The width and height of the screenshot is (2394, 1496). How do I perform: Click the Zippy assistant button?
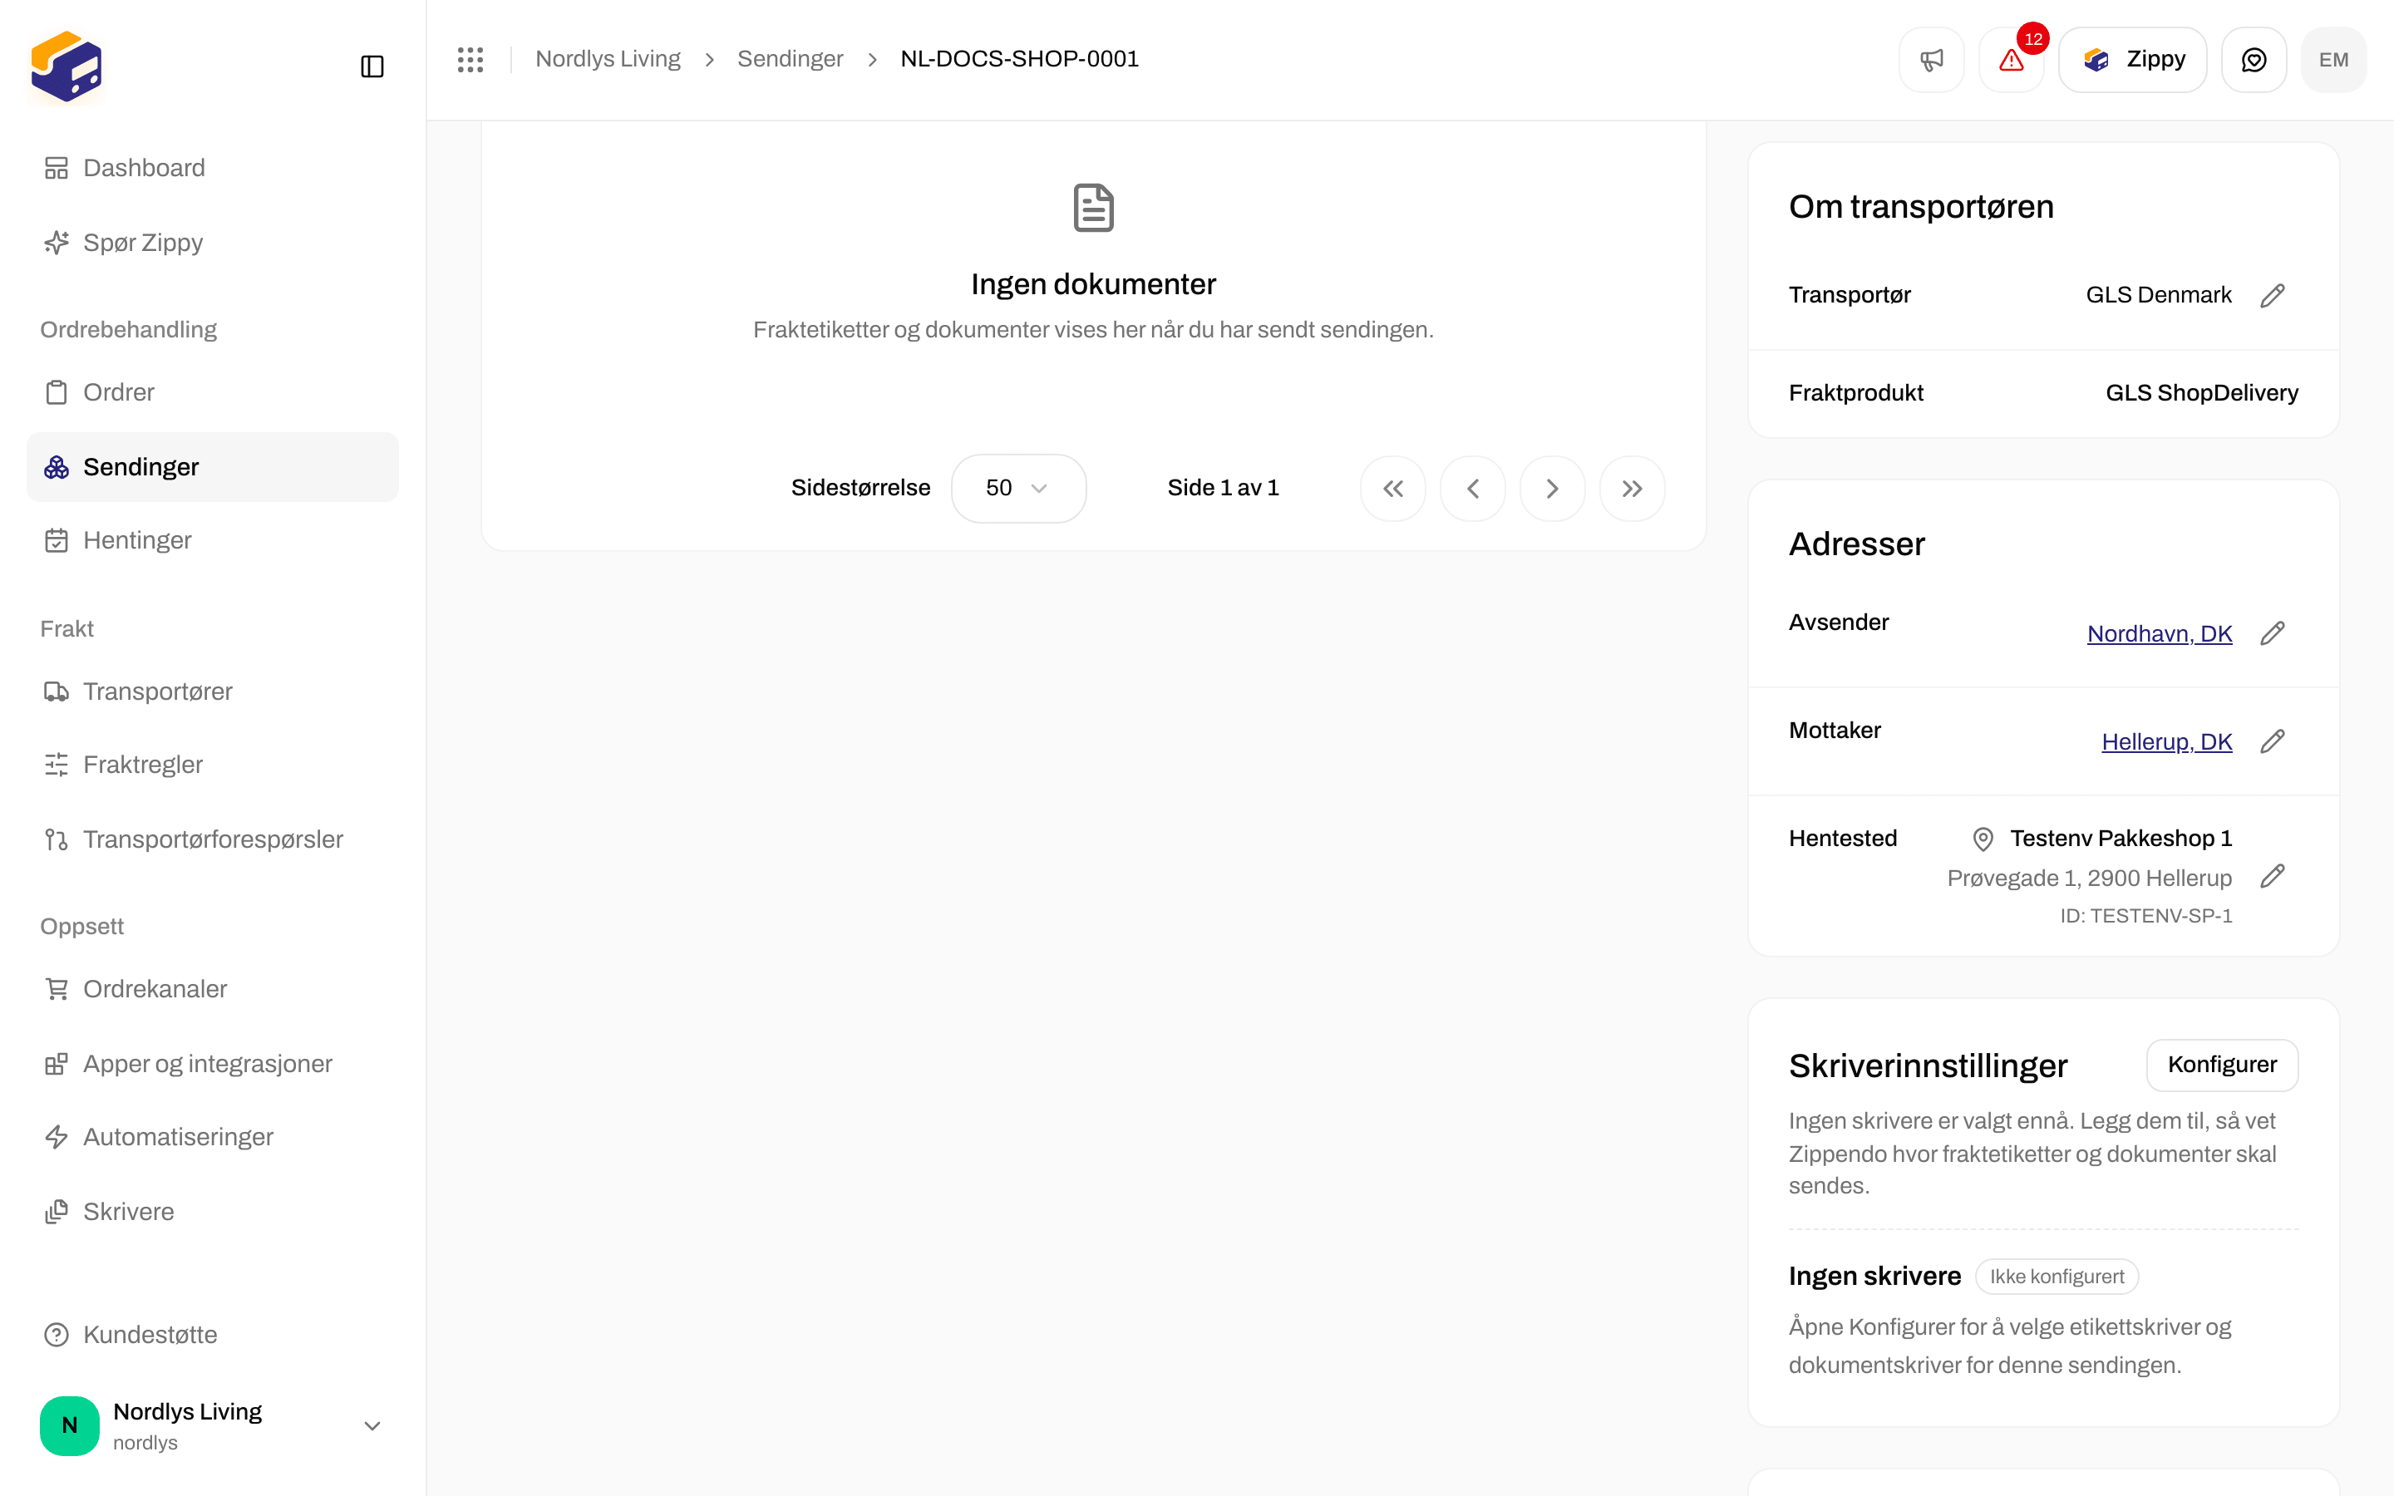tap(2132, 59)
